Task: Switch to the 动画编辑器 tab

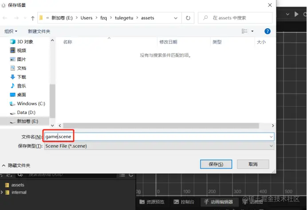Action: click(x=219, y=202)
